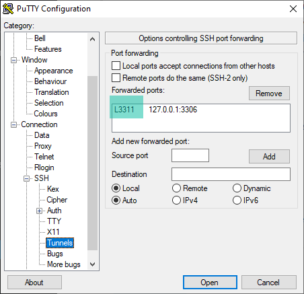Image resolution: width=304 pixels, height=294 pixels.
Task: Open the Data settings
Action: [x=42, y=135]
